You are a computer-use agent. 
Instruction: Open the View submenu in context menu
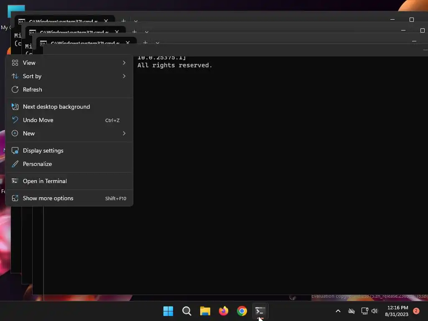click(x=69, y=63)
